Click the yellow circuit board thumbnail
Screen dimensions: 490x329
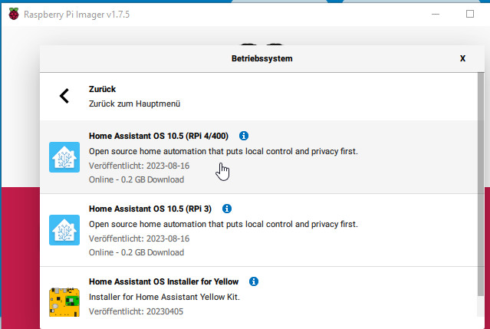(64, 302)
